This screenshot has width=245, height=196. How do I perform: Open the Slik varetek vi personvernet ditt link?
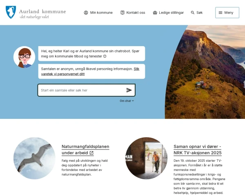(x=90, y=71)
